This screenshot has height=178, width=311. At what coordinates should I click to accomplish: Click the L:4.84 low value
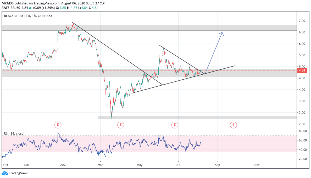pos(83,8)
